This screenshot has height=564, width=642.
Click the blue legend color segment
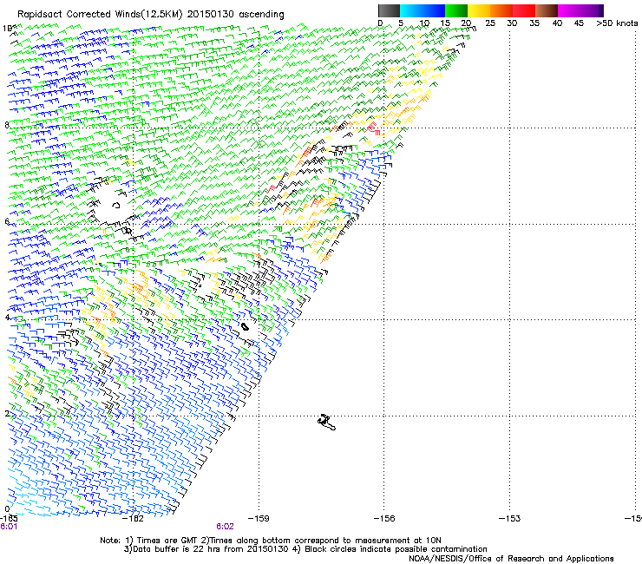click(434, 10)
